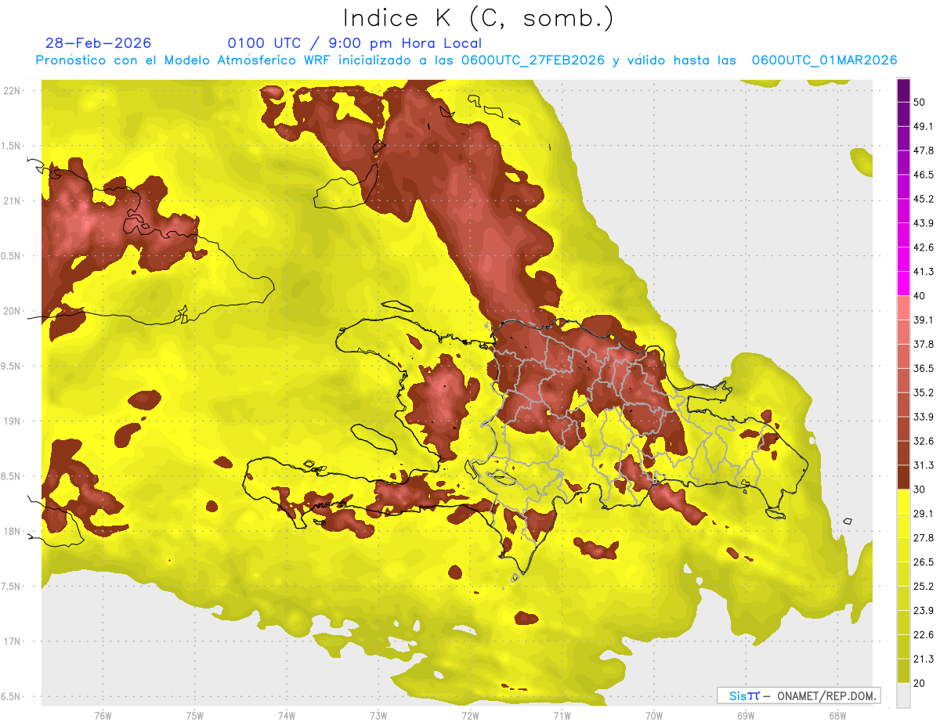Screen dimensions: 940x726
Task: Click the "46.5" color scale value
Action: (x=923, y=175)
